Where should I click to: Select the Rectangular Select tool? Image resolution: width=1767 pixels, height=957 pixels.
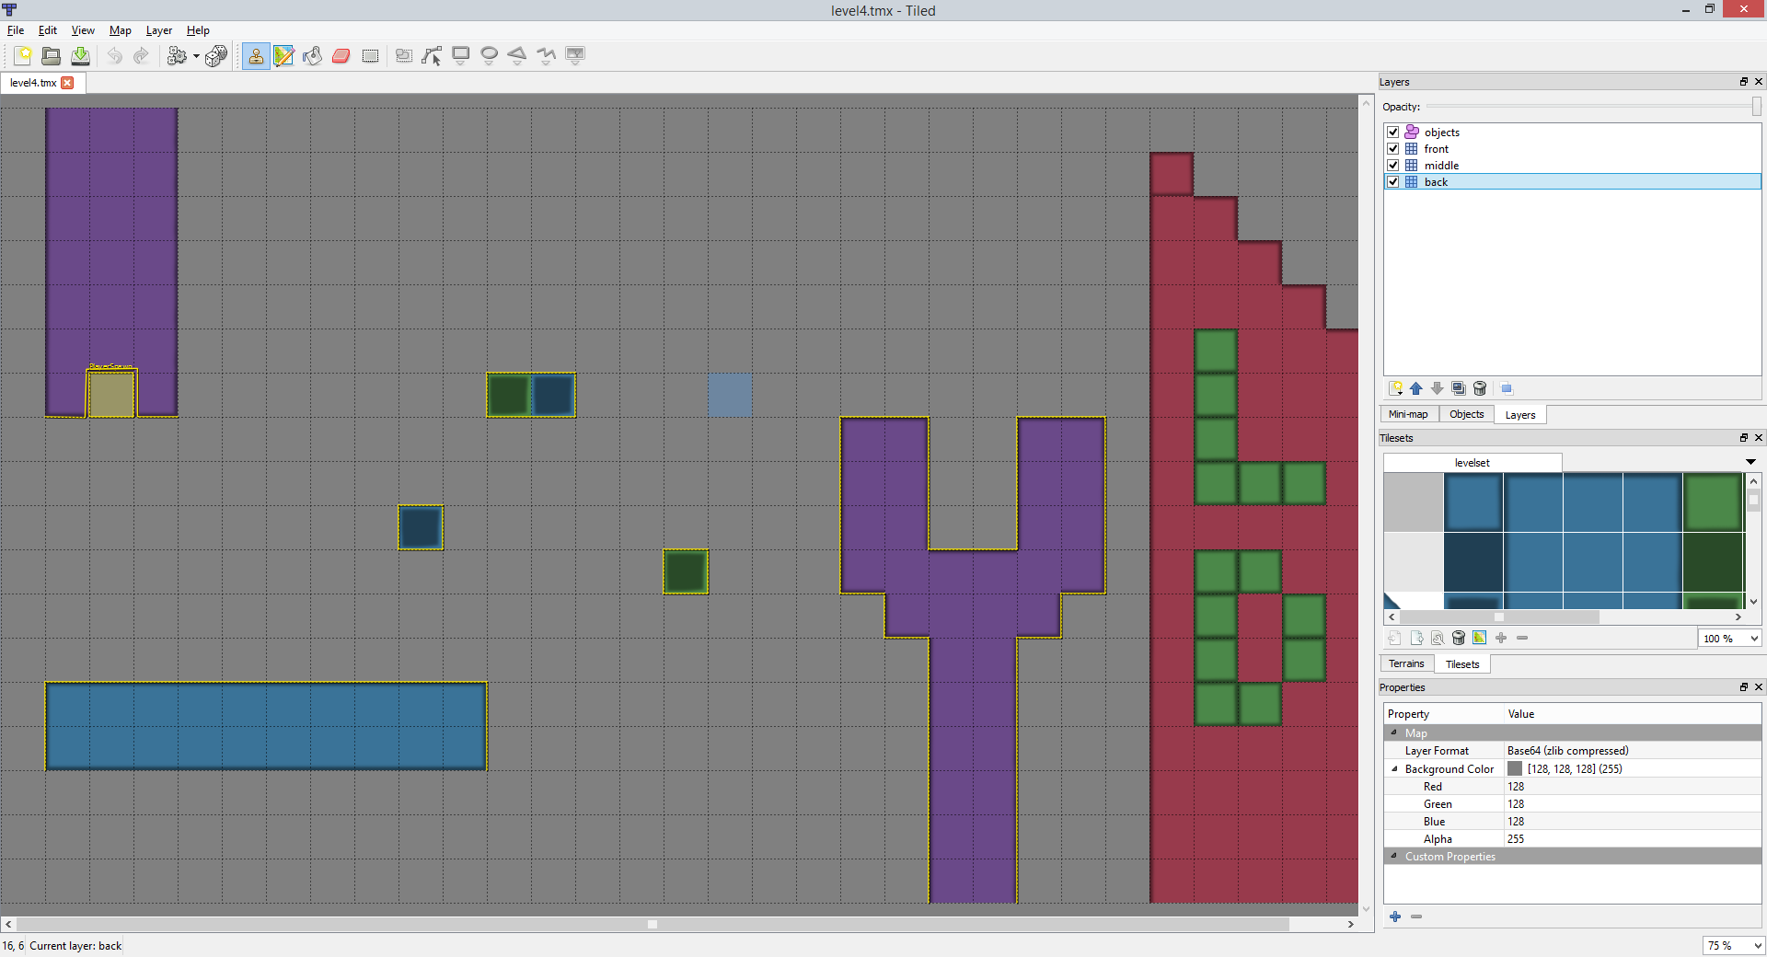[x=370, y=56]
